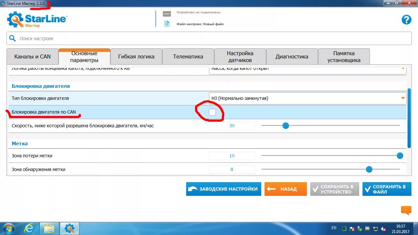Screen dimensions: 418x235
Task: Click the engine lock speed slider handle
Action: (286, 126)
